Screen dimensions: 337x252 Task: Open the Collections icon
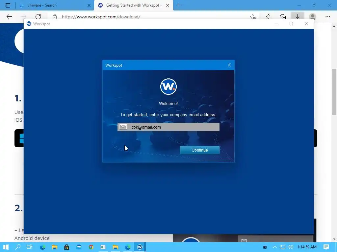tap(283, 16)
